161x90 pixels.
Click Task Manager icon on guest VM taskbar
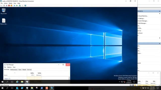click(x=27, y=82)
